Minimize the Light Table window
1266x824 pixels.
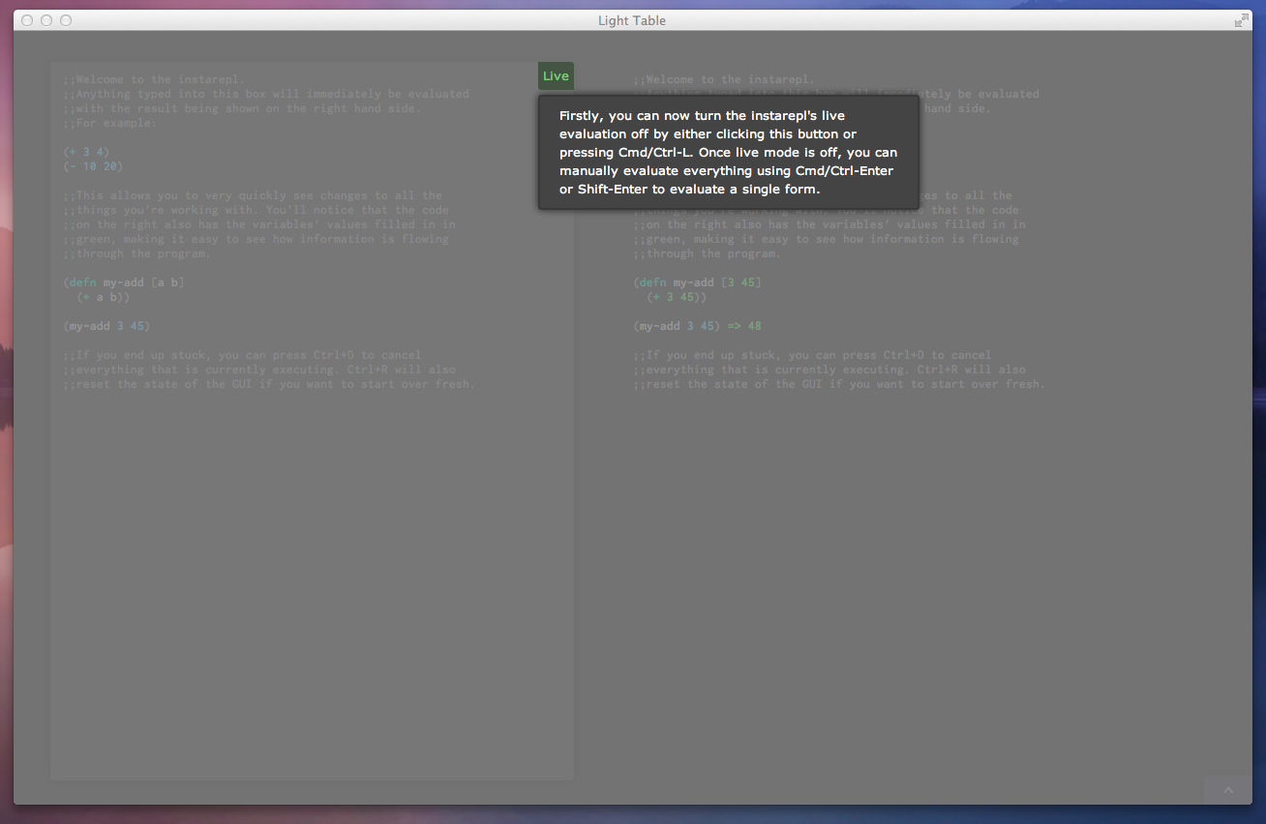(46, 20)
